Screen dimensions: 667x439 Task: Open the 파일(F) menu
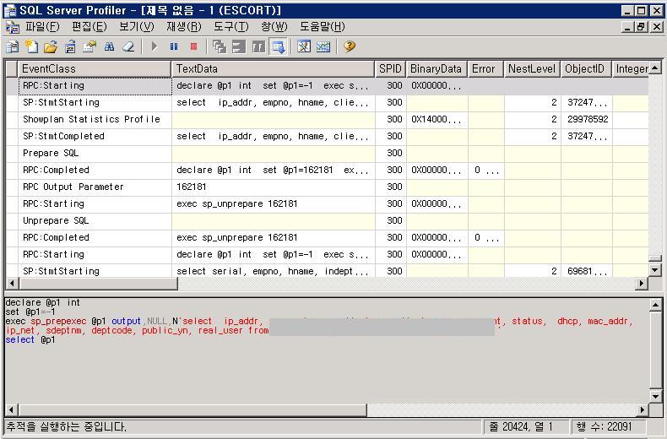point(42,27)
